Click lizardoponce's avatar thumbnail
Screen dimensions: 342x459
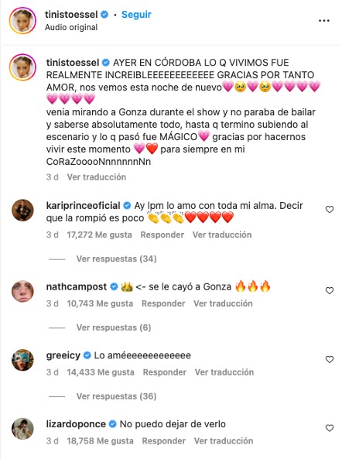point(22,429)
